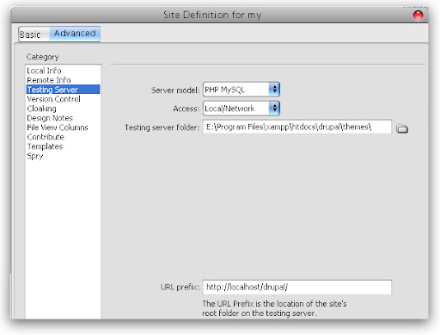Screen dimensions: 440x335
Task: Click the Server model label
Action: click(175, 90)
